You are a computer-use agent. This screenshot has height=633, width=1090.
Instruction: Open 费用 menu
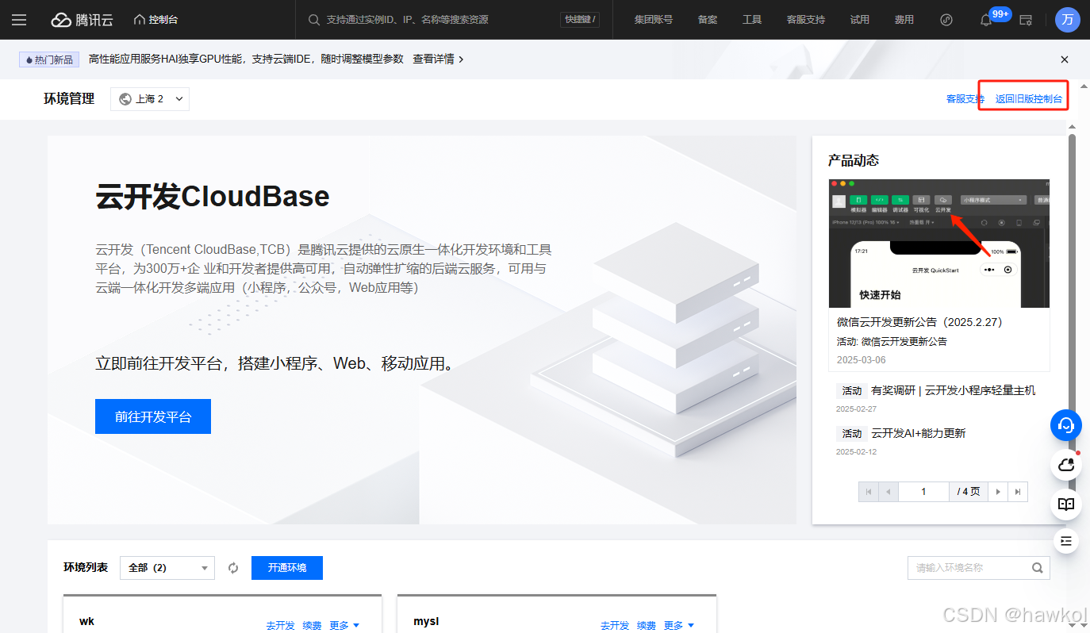904,20
